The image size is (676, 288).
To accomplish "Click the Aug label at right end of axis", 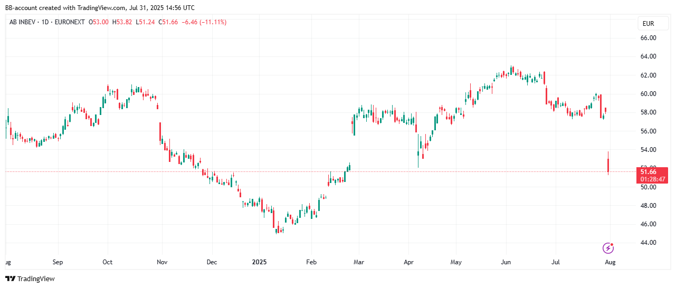I will [610, 262].
